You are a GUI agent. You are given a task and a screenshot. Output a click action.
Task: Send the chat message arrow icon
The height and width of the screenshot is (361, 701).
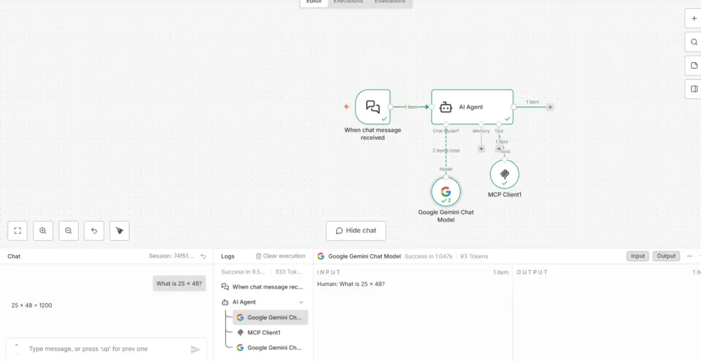coord(195,349)
